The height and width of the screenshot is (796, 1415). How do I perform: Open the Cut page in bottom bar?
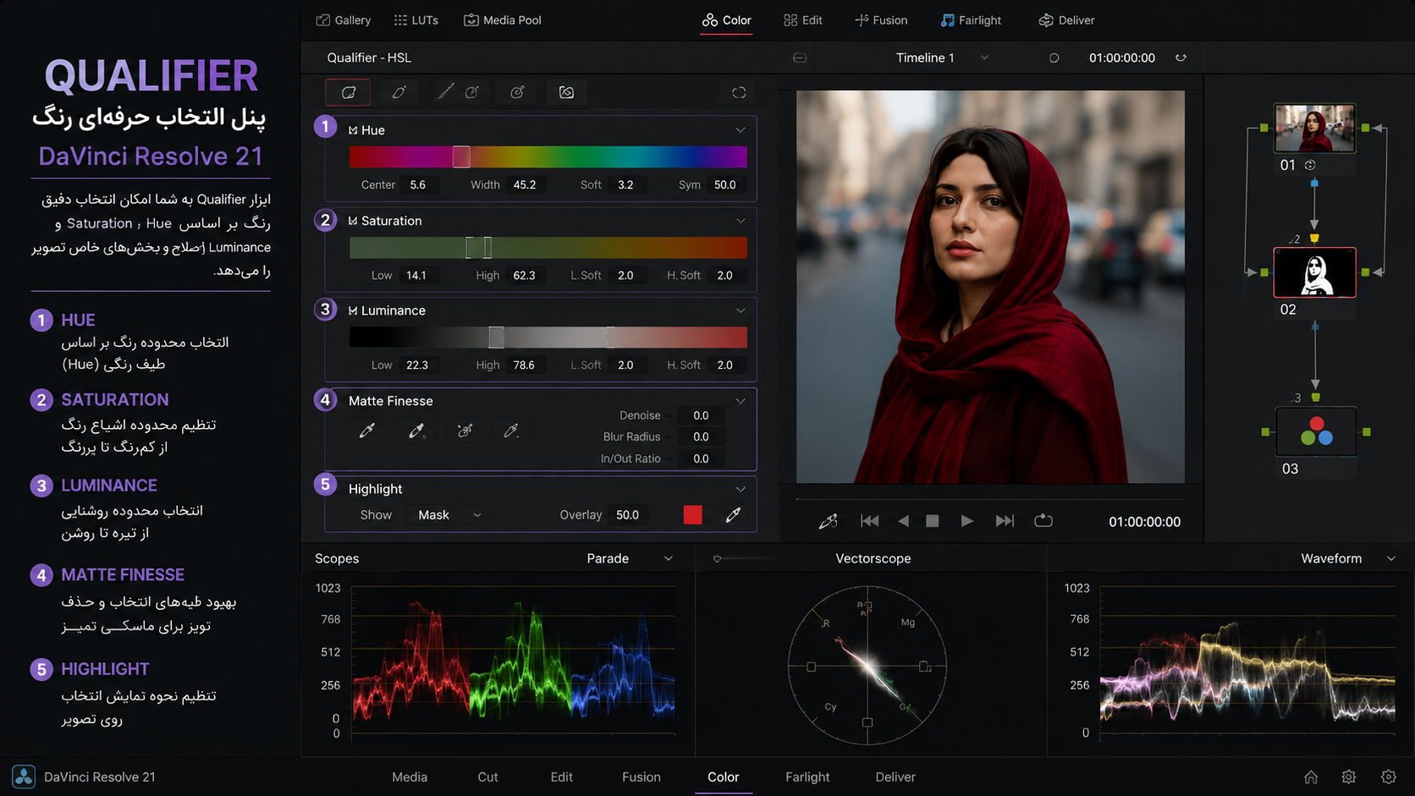[x=487, y=777]
